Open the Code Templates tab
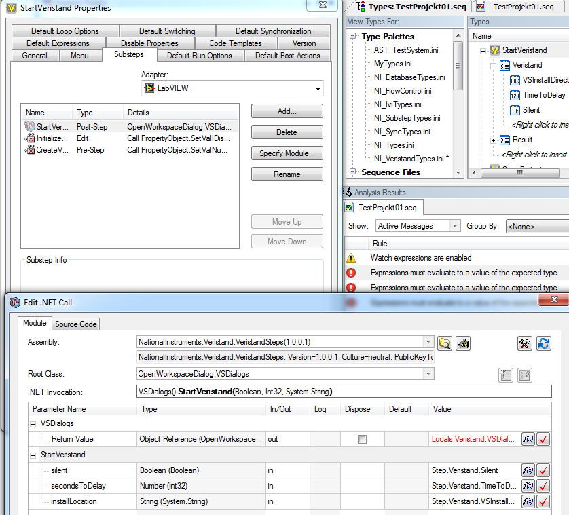 236,43
